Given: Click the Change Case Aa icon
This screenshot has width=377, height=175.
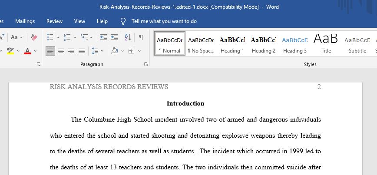Looking at the screenshot, I should [x=14, y=37].
